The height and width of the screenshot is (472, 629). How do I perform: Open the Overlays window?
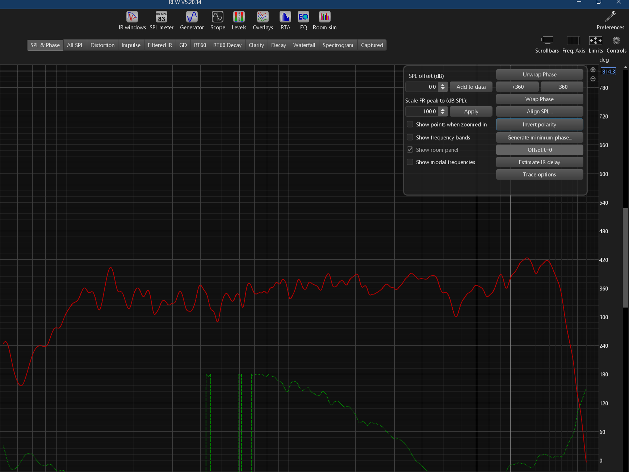(263, 21)
